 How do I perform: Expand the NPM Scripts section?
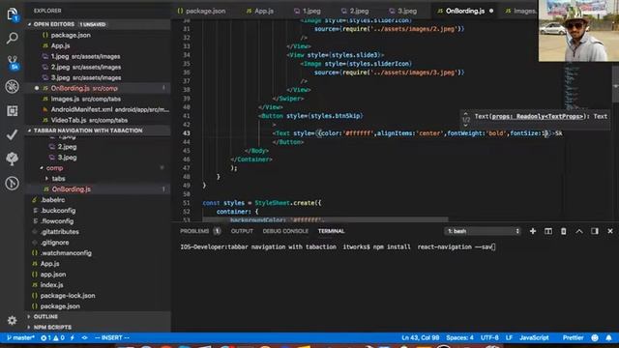pyautogui.click(x=52, y=328)
